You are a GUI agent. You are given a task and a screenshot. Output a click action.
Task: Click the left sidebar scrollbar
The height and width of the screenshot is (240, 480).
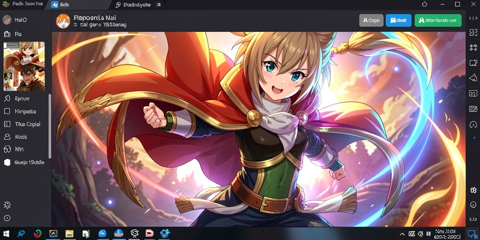[x=50, y=126]
